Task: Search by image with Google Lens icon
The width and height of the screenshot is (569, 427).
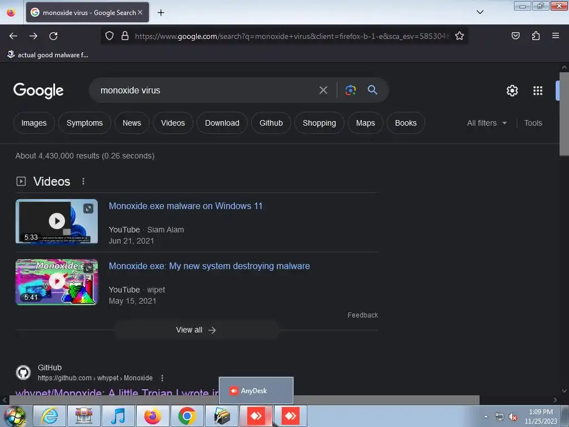Action: point(350,90)
